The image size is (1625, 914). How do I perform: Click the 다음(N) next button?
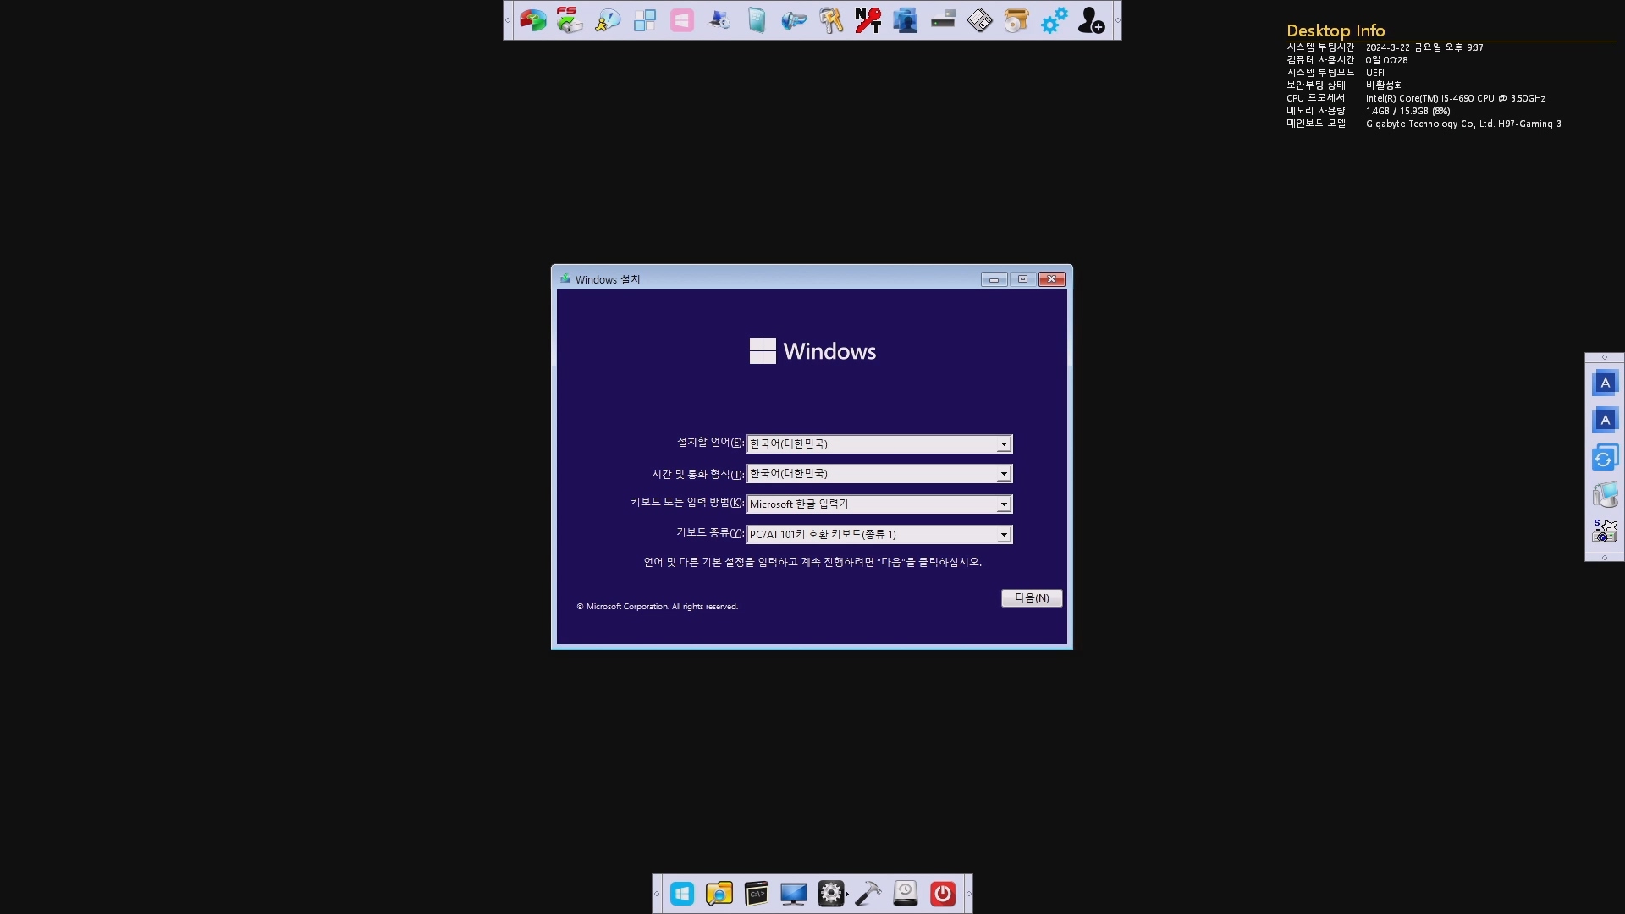(1031, 598)
